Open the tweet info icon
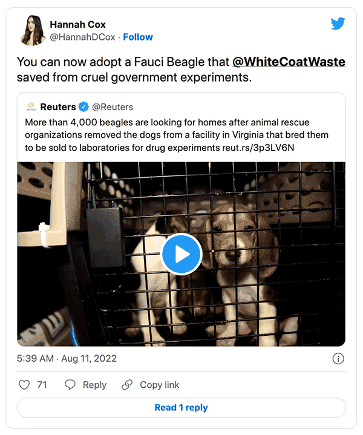This screenshot has height=435, width=363. pos(338,359)
